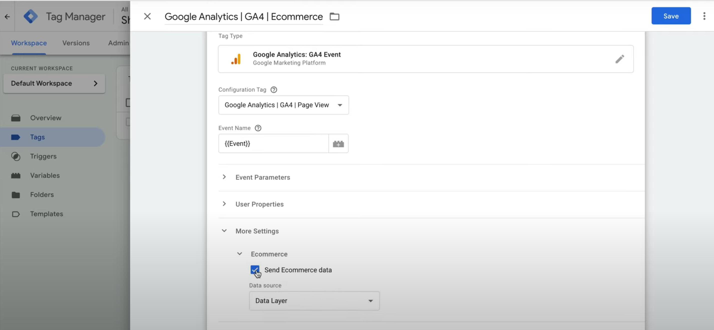Open the Tags section in sidebar
This screenshot has width=714, height=330.
click(x=38, y=137)
